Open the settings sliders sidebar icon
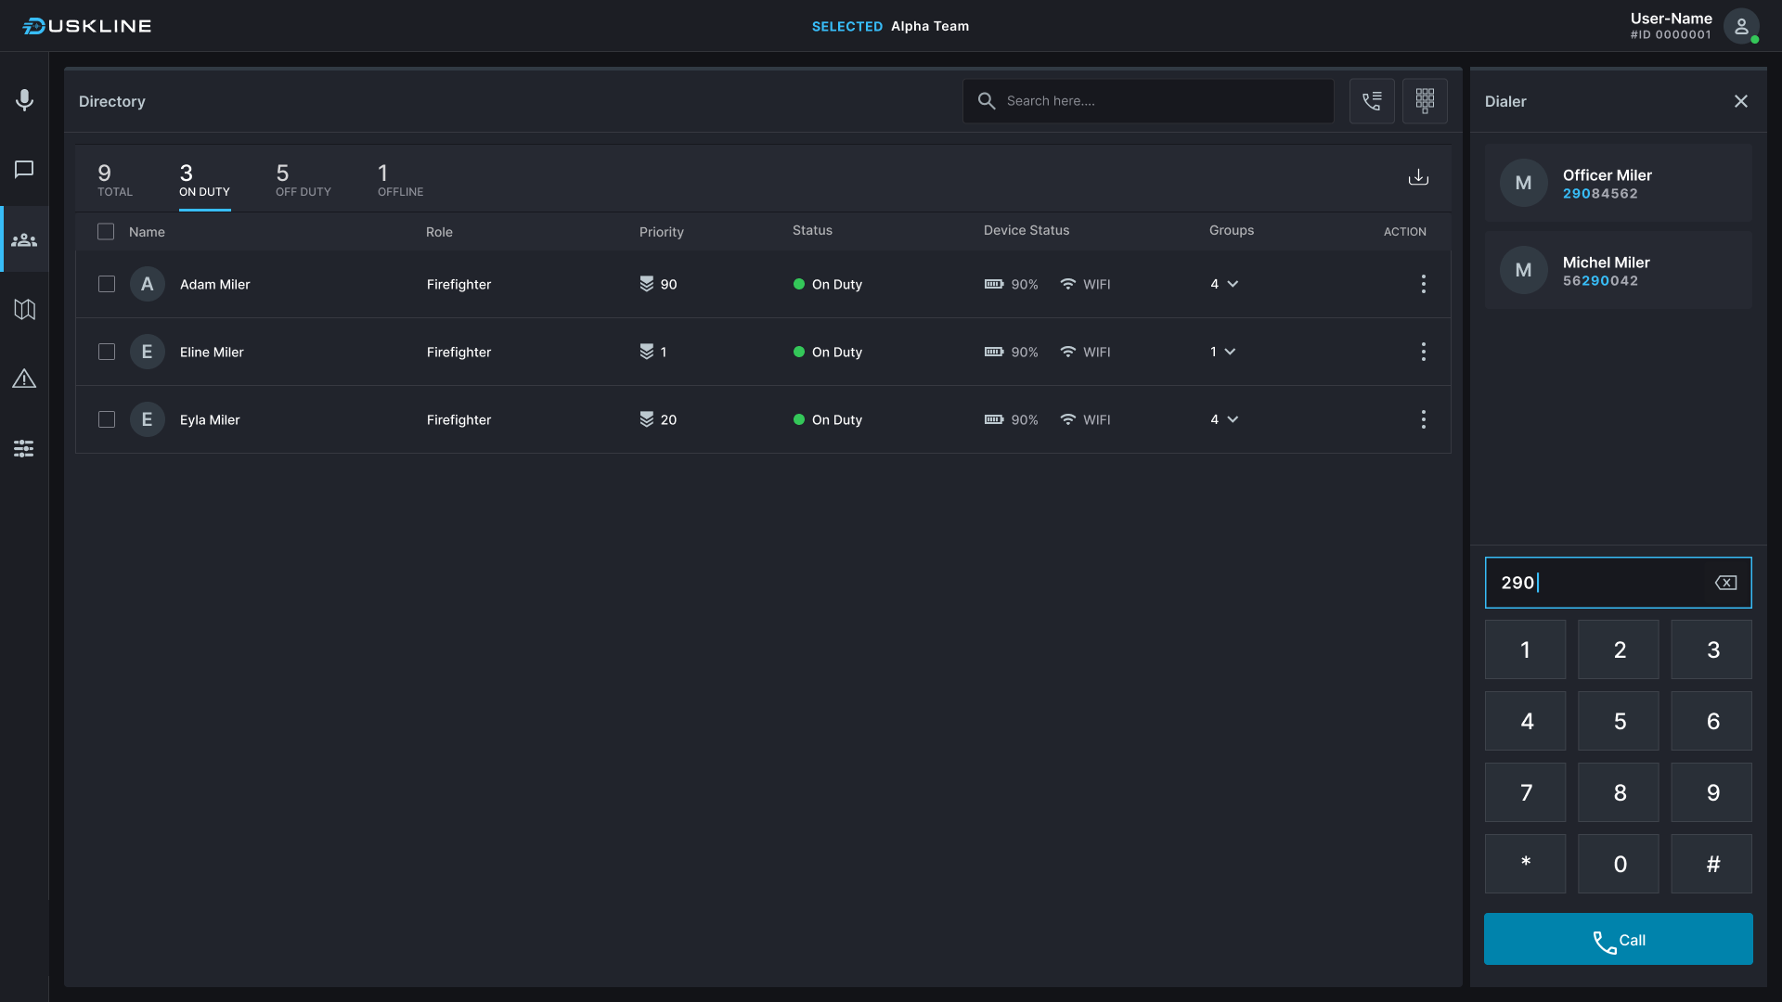This screenshot has height=1002, width=1782. pyautogui.click(x=24, y=449)
